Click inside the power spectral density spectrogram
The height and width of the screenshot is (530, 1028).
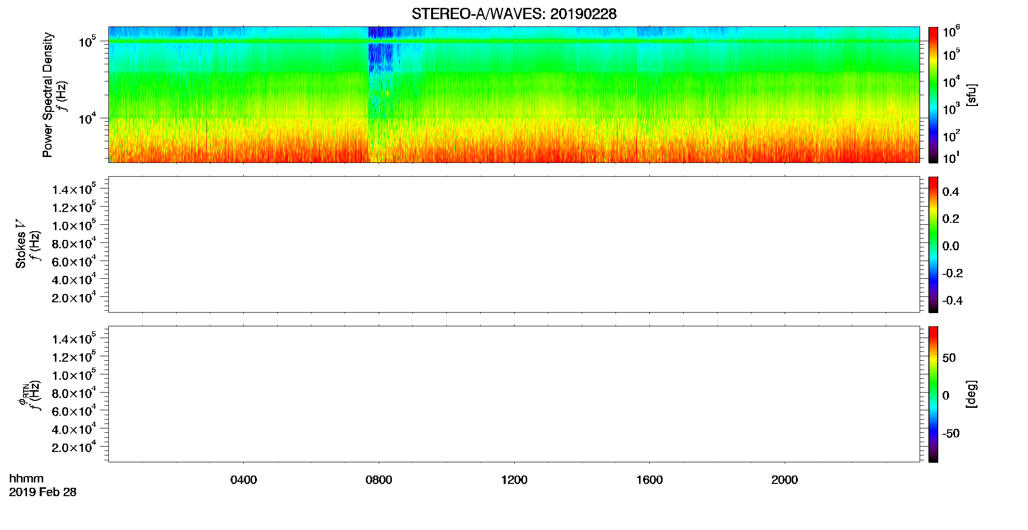(514, 94)
